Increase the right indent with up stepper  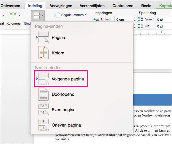(135, 25)
